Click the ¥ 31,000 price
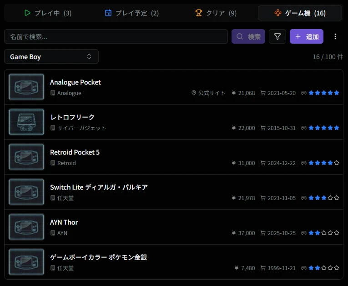The height and width of the screenshot is (286, 348). (x=243, y=163)
